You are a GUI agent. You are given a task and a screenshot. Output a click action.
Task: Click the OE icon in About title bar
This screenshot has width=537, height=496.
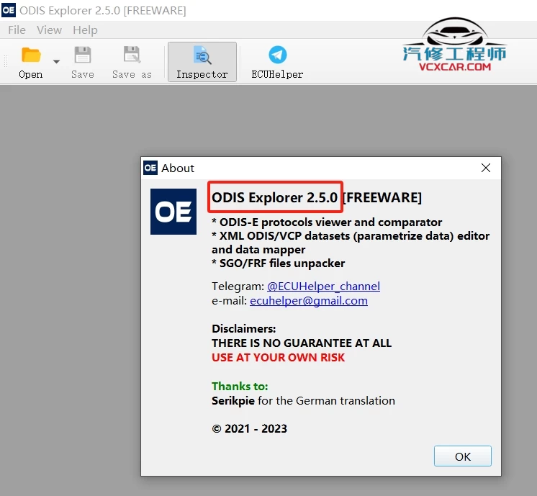(150, 168)
